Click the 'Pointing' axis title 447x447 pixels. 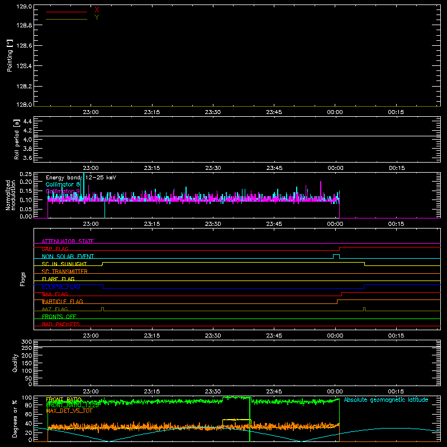click(x=9, y=56)
